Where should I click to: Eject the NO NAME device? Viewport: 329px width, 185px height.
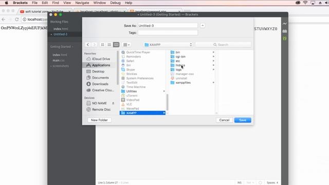[113, 103]
